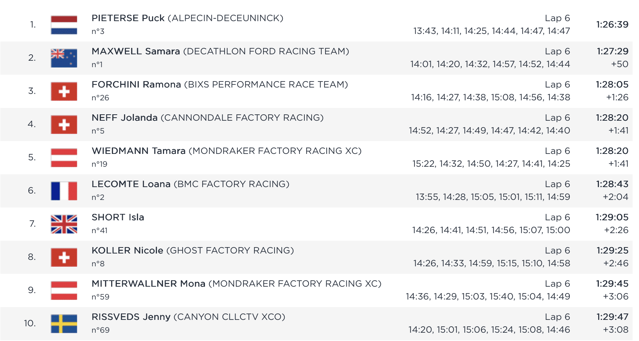The height and width of the screenshot is (341, 639).
Task: Click the French flag next to Lecomte Loana
Action: pyautogui.click(x=64, y=191)
